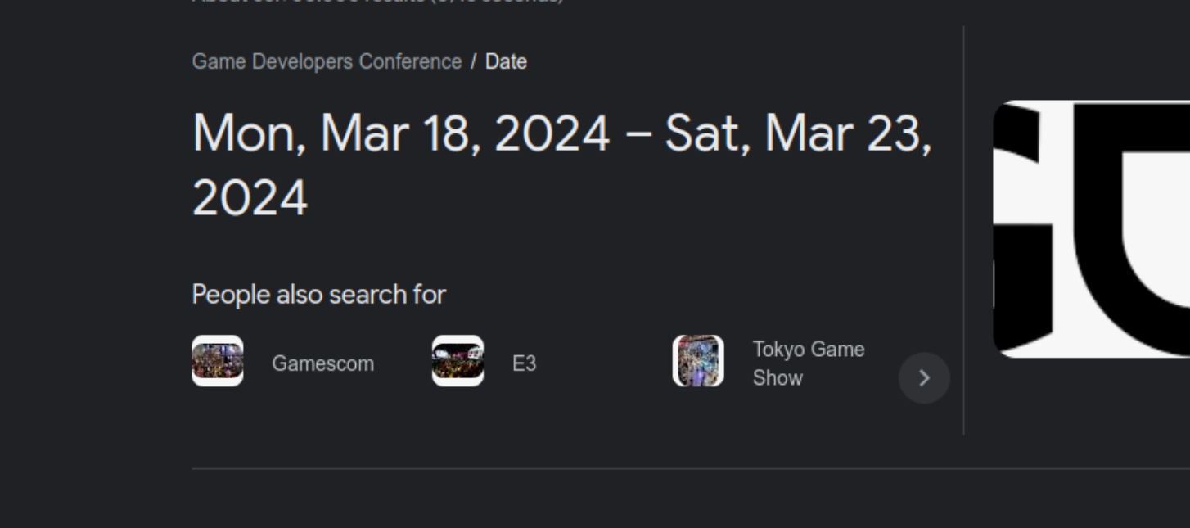Click the word "Show" under Tokyo Game

[777, 378]
